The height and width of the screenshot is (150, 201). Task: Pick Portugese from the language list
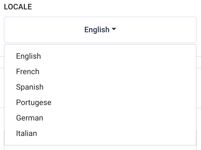tap(34, 103)
